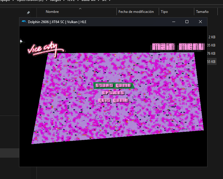Choose the Quit Game entry in game menu
Screen dimensions: 223x179
coord(114,101)
